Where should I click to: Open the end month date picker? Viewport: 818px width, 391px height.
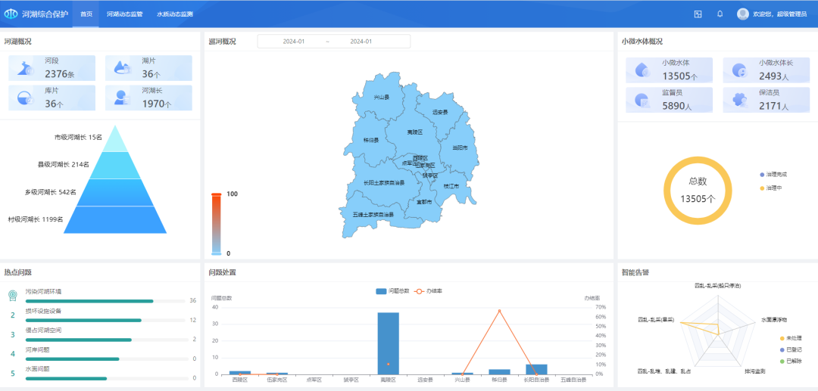[361, 42]
